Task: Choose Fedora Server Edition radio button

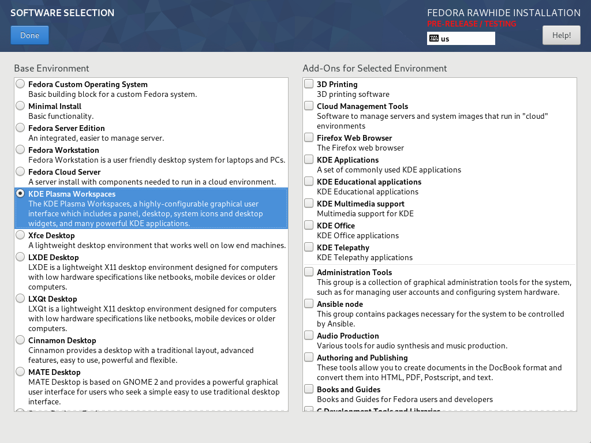Action: click(20, 127)
